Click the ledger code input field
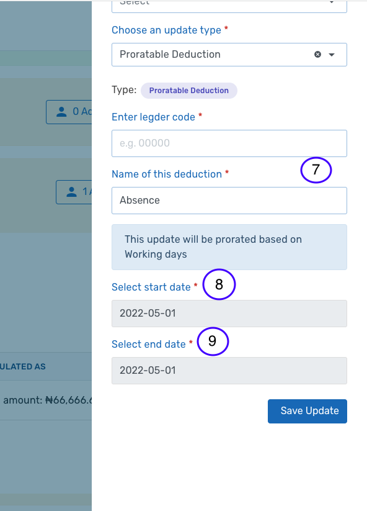Viewport: 367px width, 511px height. coord(229,143)
